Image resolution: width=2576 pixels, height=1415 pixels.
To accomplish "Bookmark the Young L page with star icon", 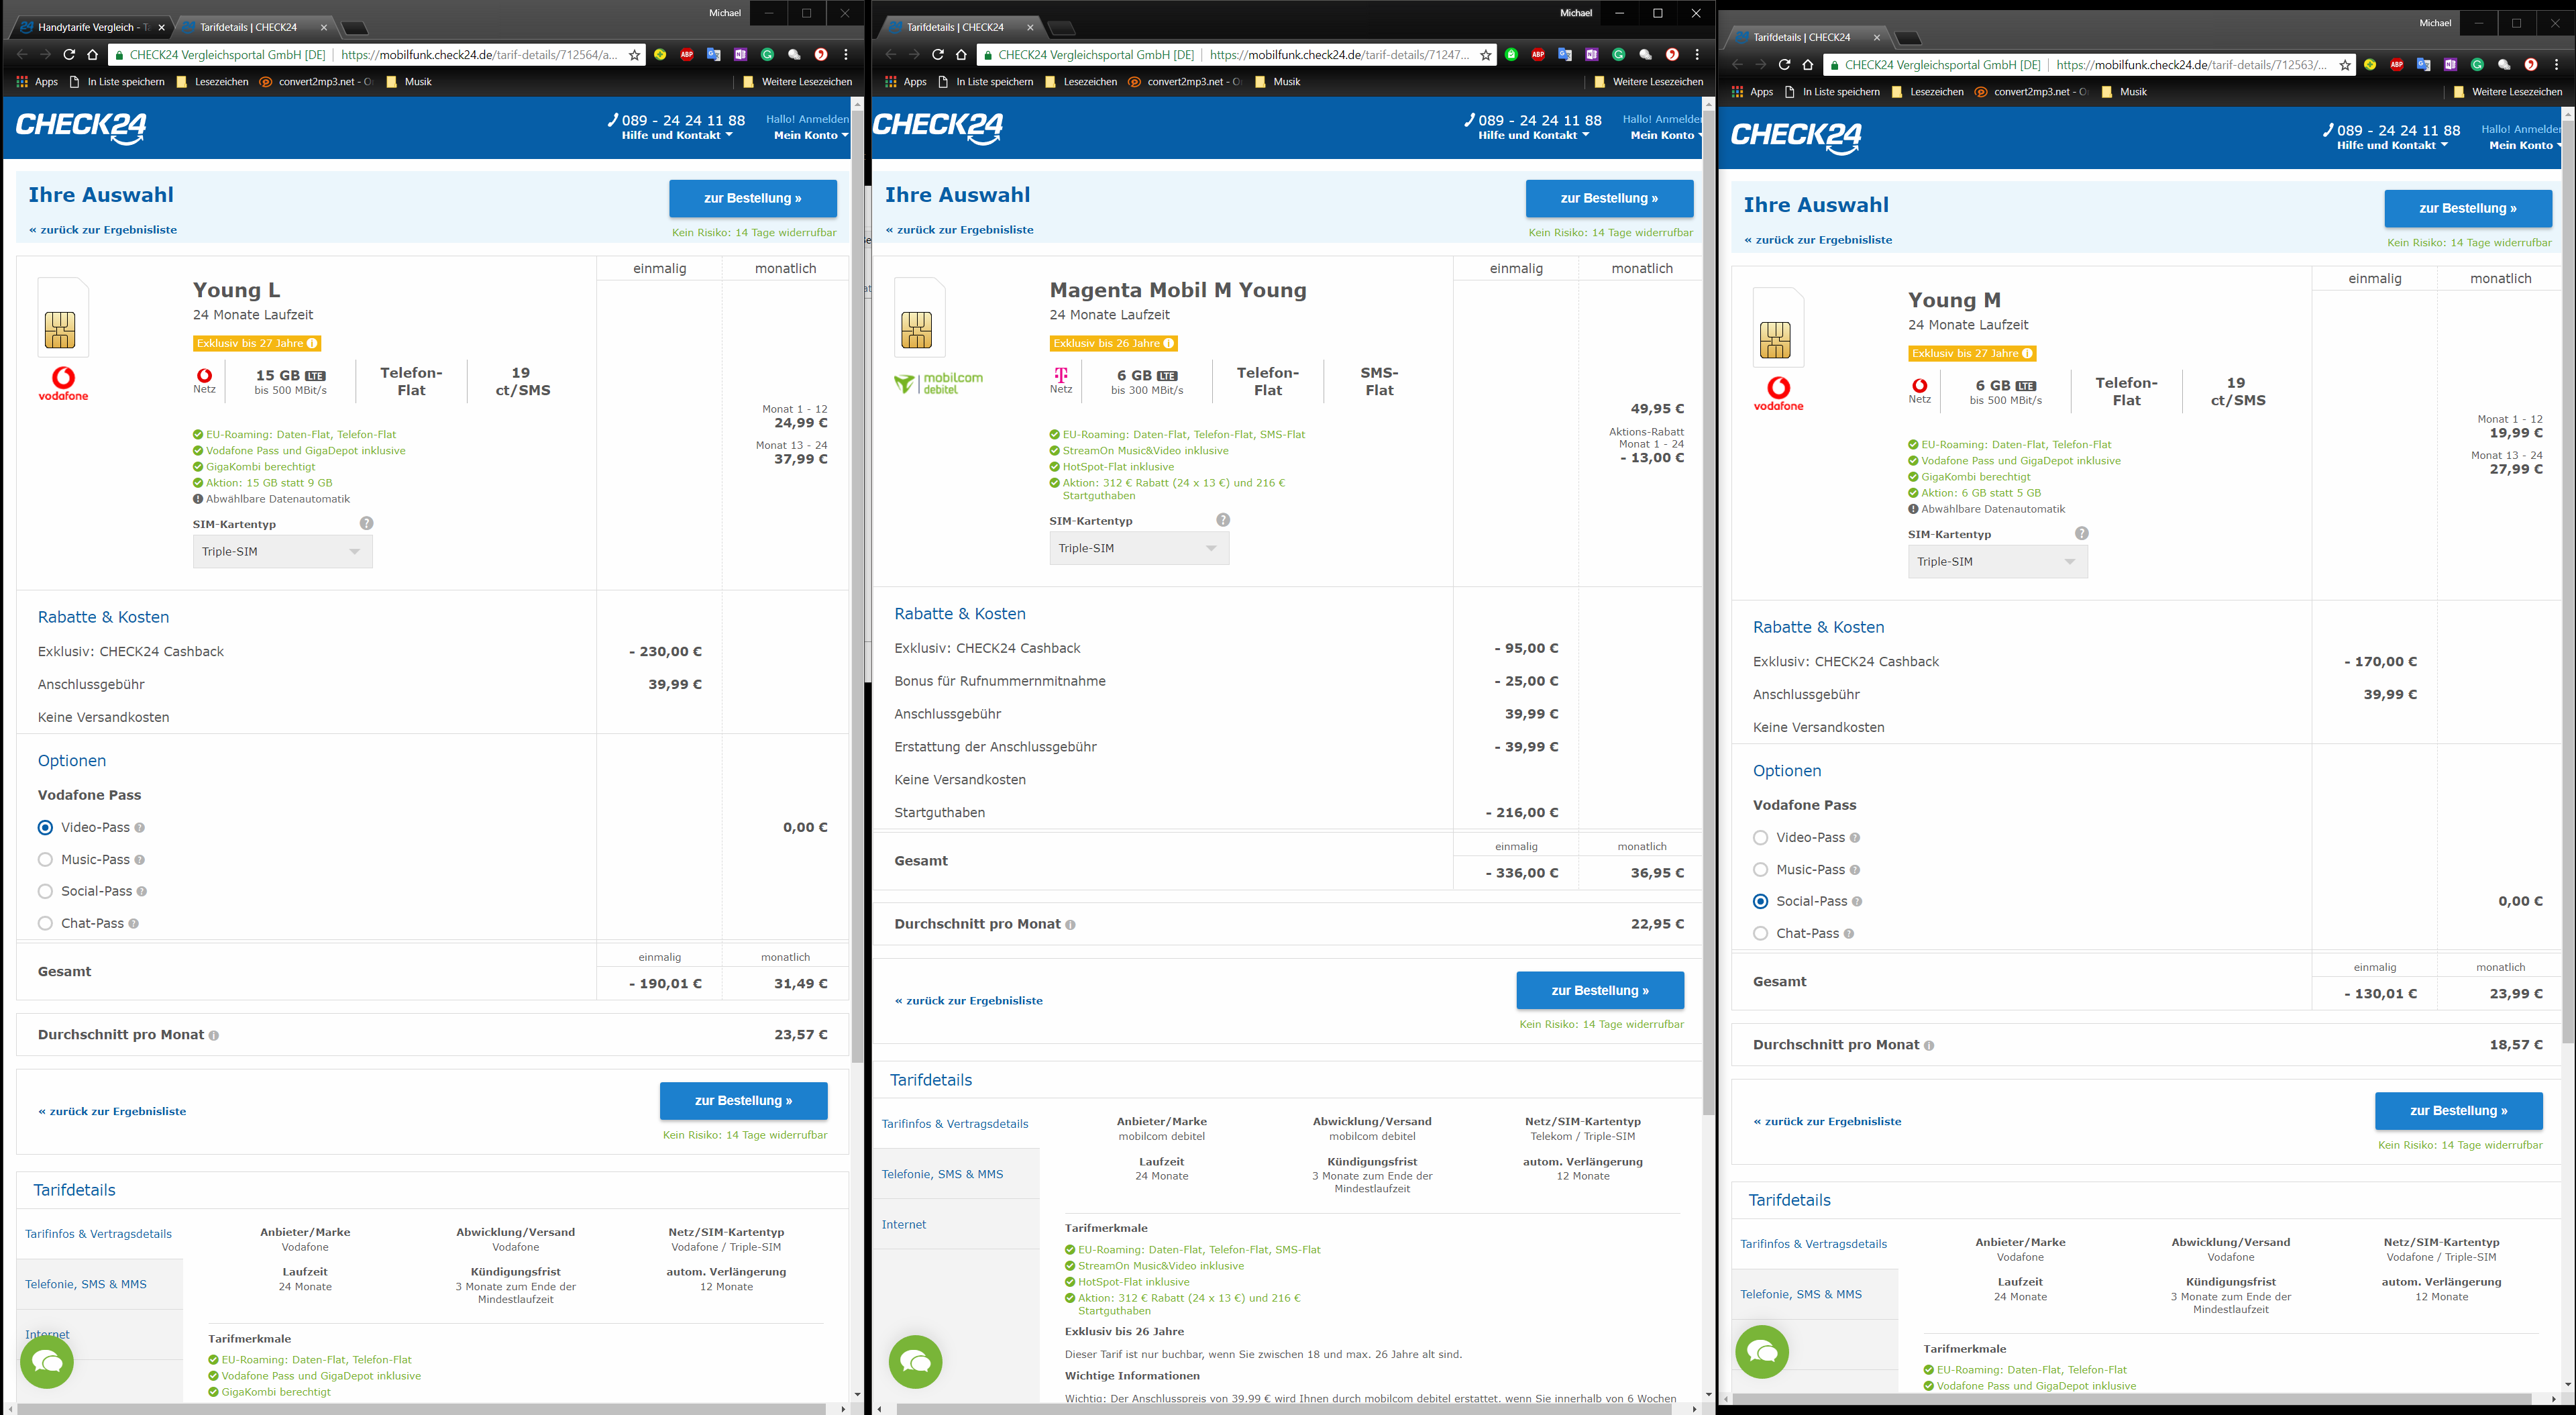I will click(634, 55).
